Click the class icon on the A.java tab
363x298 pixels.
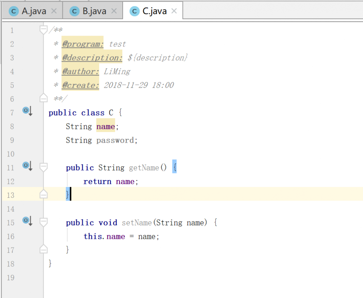tap(13, 11)
